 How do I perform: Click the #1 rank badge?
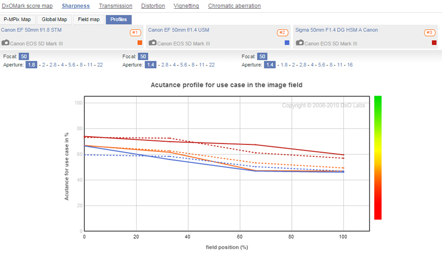point(135,33)
